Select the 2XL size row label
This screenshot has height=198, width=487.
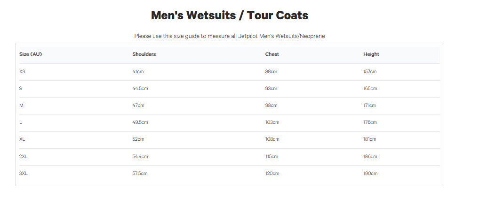pyautogui.click(x=24, y=157)
